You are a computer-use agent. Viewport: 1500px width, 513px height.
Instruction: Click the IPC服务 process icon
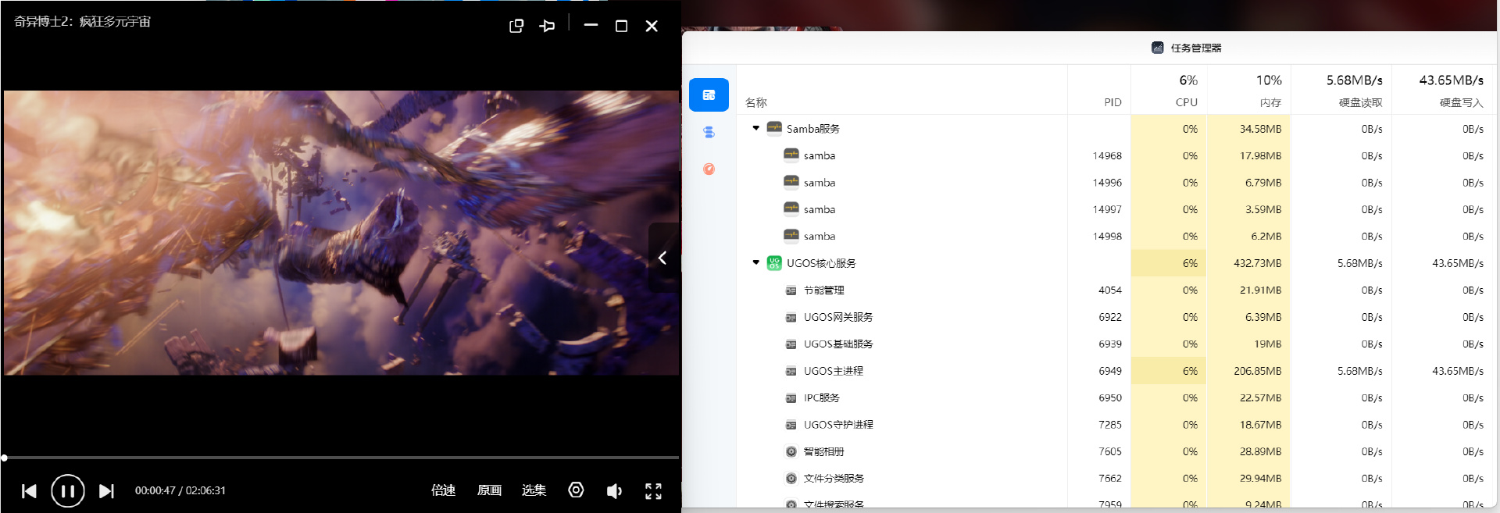[791, 398]
